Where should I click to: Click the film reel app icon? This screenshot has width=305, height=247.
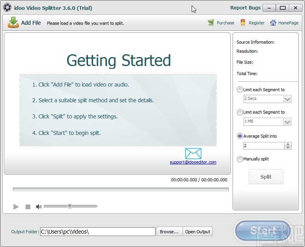click(x=7, y=7)
